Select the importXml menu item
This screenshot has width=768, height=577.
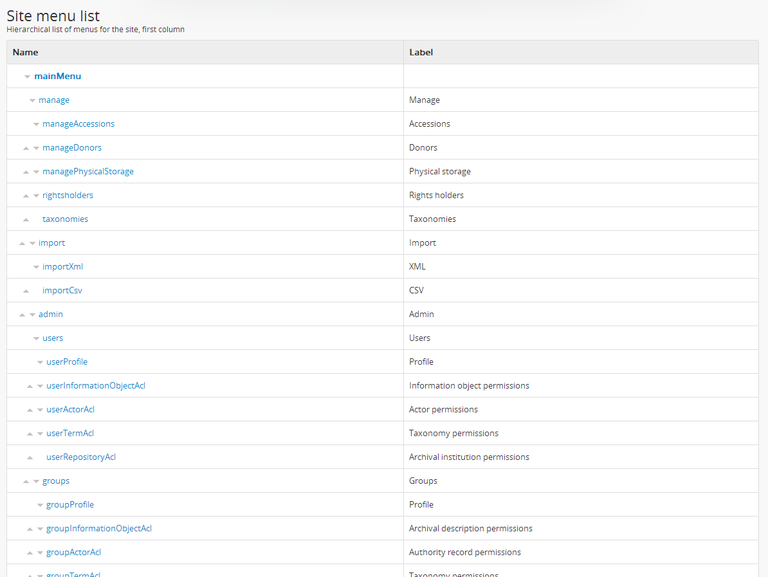[x=62, y=266]
